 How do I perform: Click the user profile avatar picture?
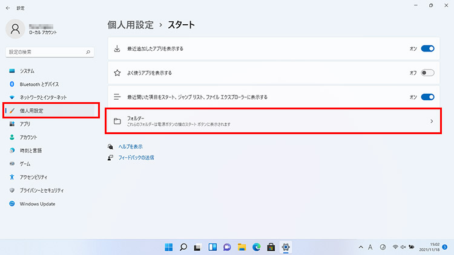tap(17, 29)
